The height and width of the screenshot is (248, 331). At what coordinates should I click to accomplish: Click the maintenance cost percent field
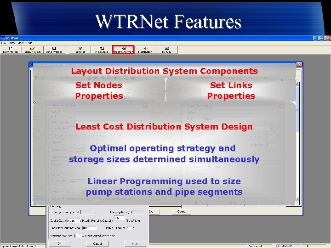pyautogui.click(x=78, y=236)
